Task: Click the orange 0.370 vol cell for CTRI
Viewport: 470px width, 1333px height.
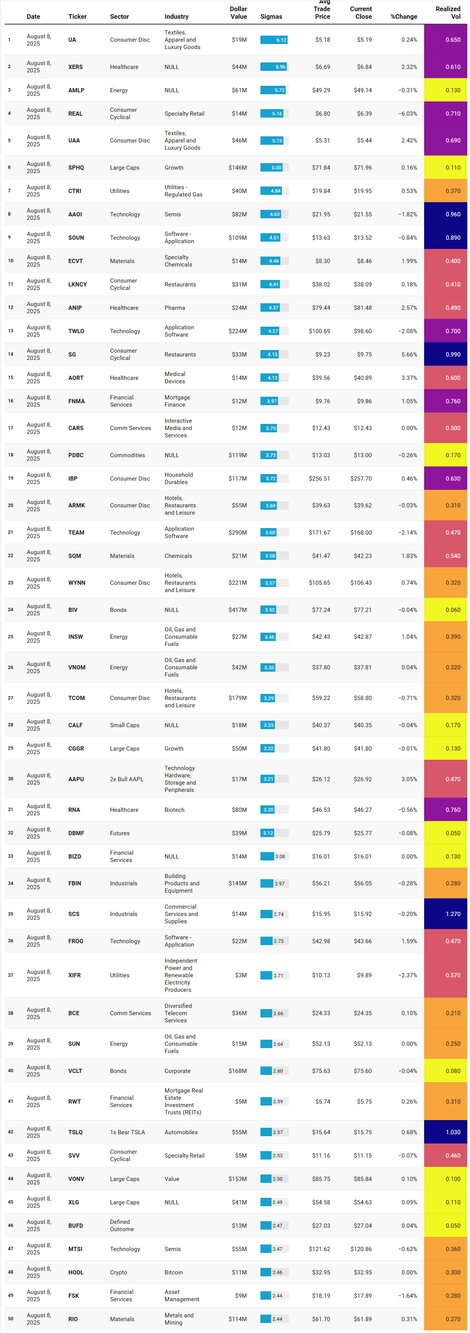Action: point(446,191)
